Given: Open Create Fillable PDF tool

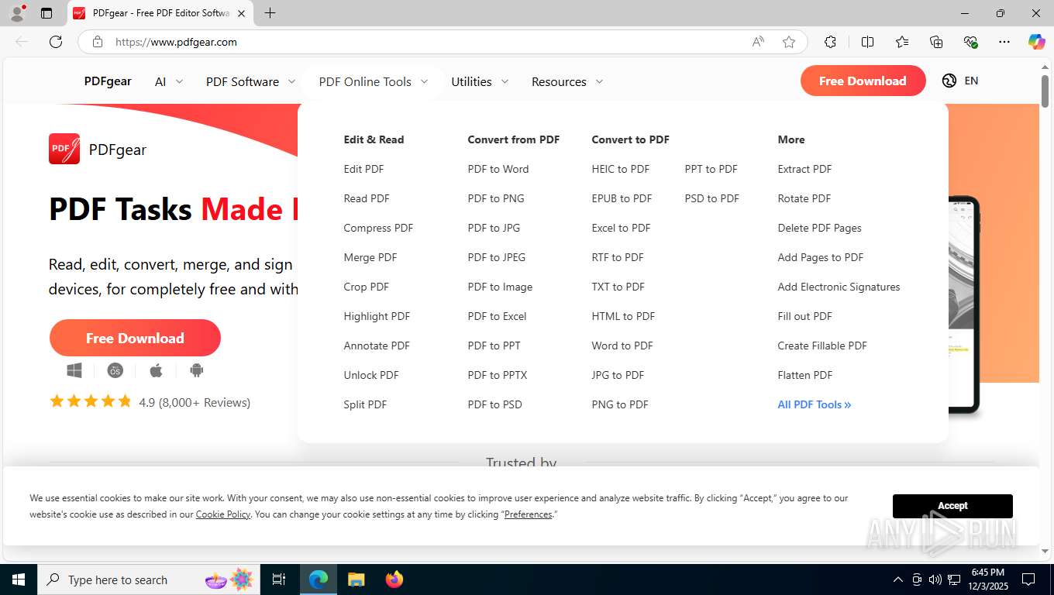Looking at the screenshot, I should (x=822, y=346).
